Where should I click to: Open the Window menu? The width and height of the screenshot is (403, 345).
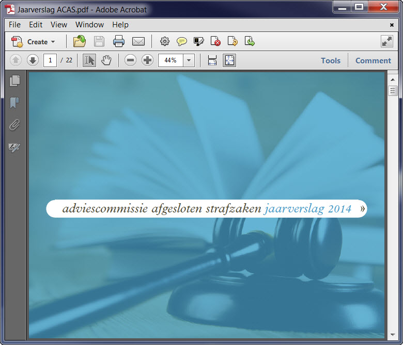(x=90, y=25)
